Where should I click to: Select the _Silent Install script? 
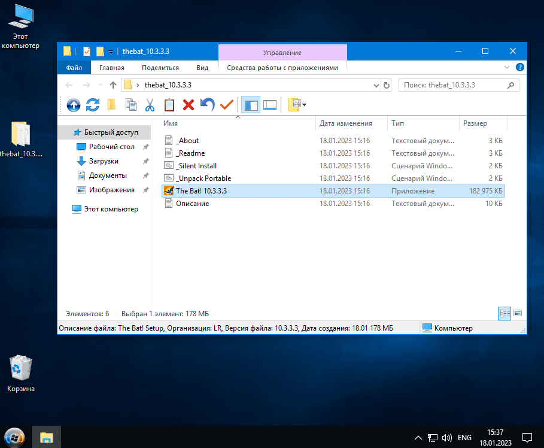pyautogui.click(x=333, y=166)
